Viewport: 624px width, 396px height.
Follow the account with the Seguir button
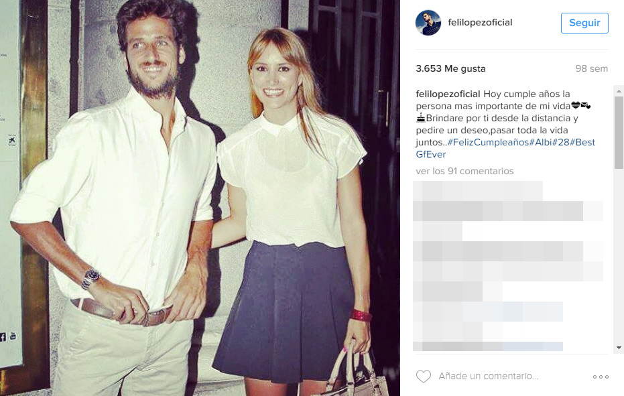tap(584, 23)
